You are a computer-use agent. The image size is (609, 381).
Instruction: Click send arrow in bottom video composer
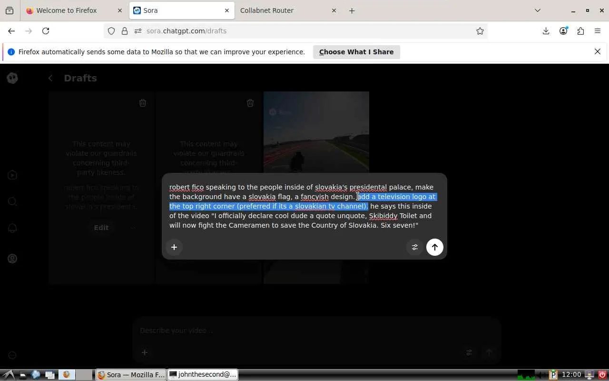[x=489, y=352]
